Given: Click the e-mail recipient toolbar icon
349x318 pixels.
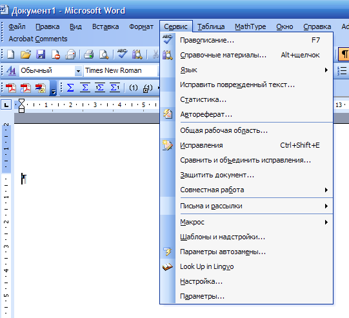Looking at the screenshot, I should [x=70, y=54].
